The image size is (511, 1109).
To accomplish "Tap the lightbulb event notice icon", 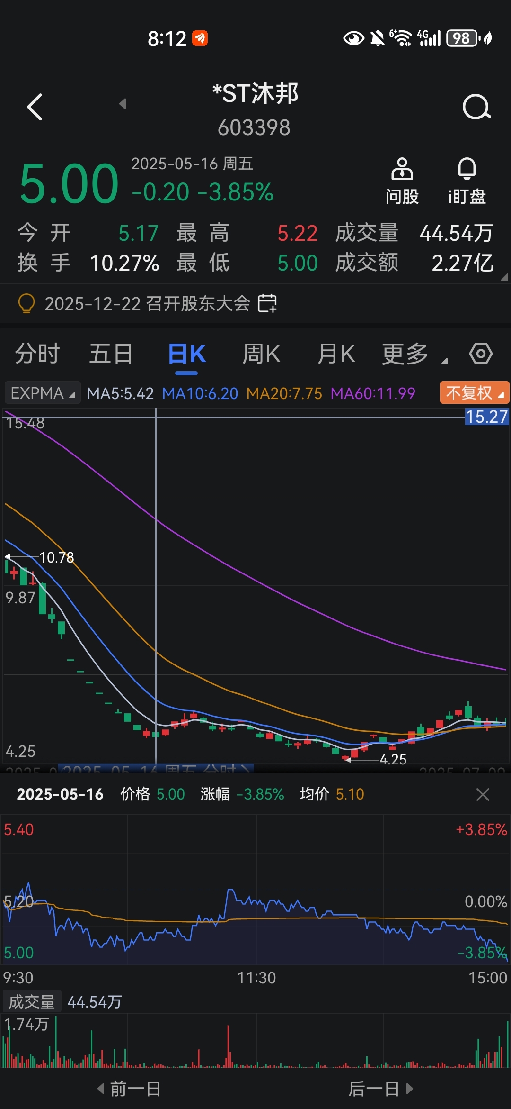I will (x=26, y=303).
